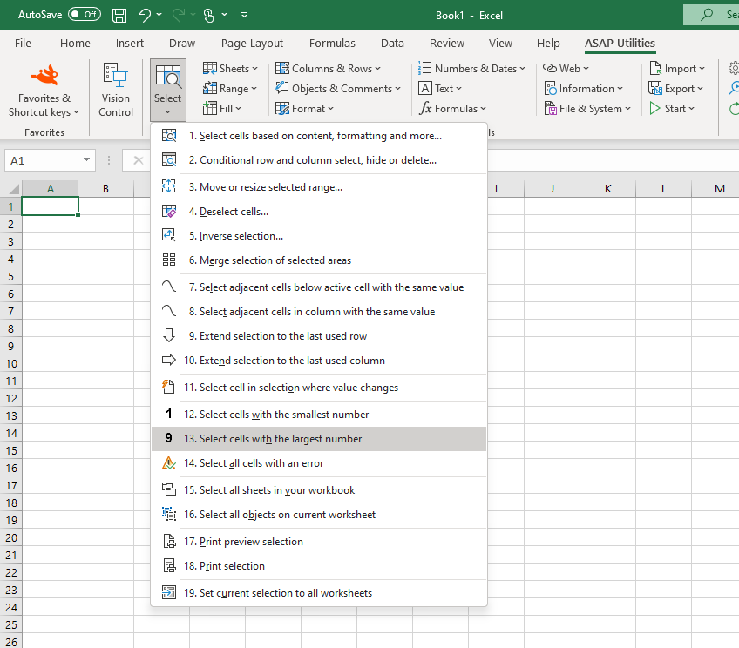Click row 10 header

10,363
